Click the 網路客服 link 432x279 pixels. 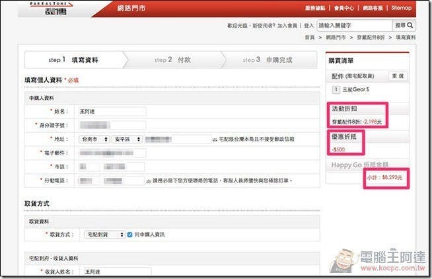[374, 8]
